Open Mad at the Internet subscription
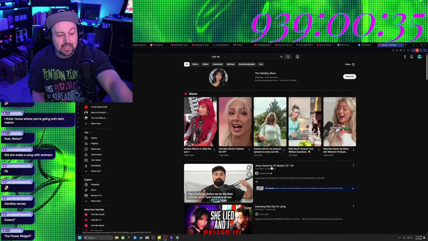The height and width of the screenshot is (241, 428). click(98, 112)
